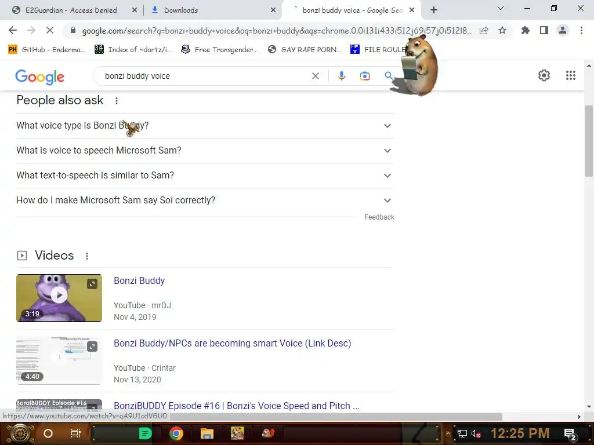Stop loading the page

click(50, 30)
